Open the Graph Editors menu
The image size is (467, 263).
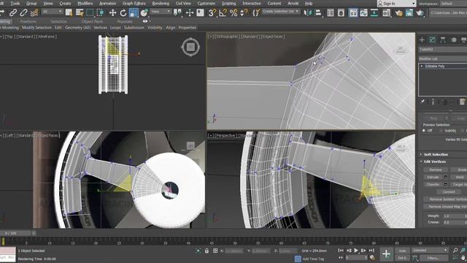[134, 3]
